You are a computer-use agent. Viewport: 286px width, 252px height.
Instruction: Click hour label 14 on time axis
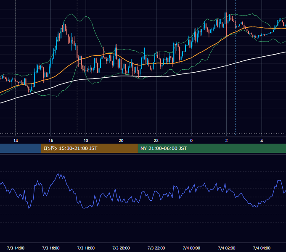[16, 141]
